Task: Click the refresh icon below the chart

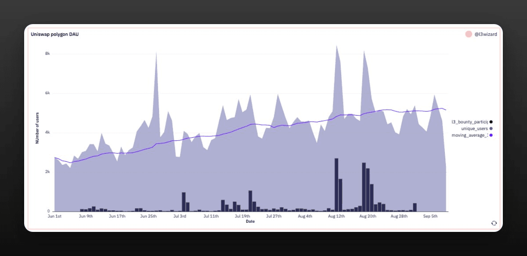Action: tap(494, 223)
